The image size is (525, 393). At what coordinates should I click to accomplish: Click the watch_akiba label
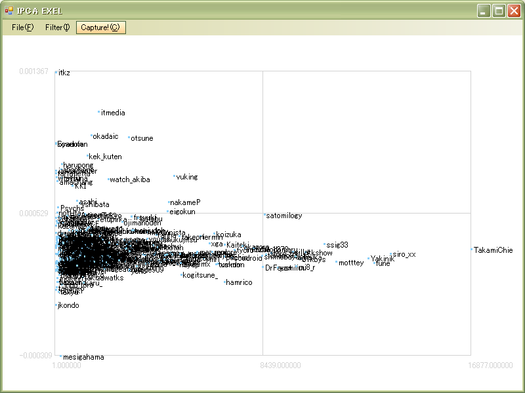click(130, 179)
